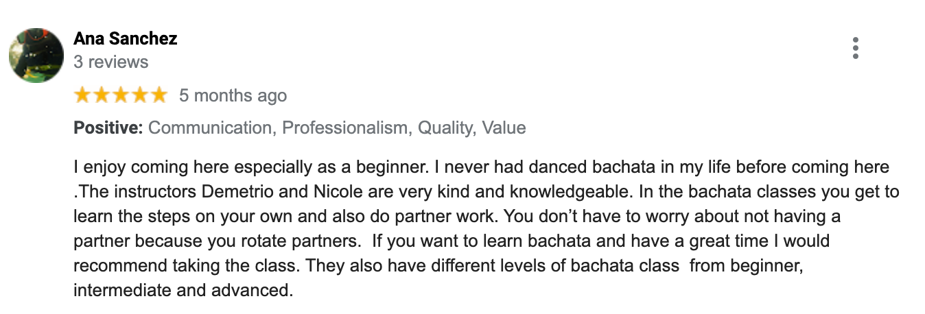The height and width of the screenshot is (314, 925).
Task: View the reviewer's "3 reviews" link
Action: point(110,62)
